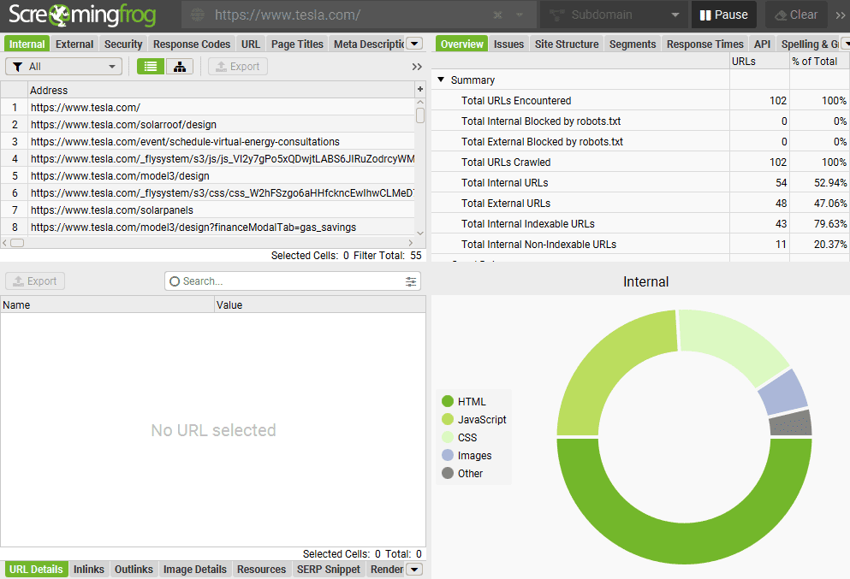Open the API tab
The image size is (850, 579).
(x=762, y=44)
